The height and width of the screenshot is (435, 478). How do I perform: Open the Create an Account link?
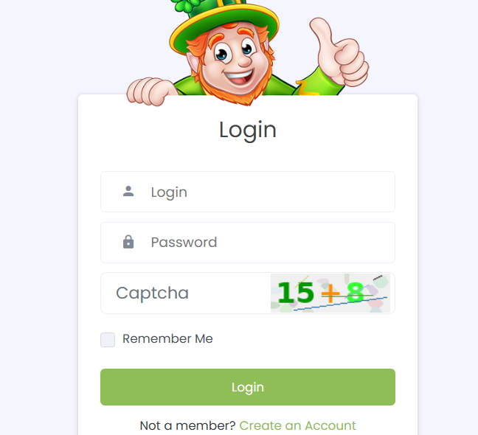[297, 425]
